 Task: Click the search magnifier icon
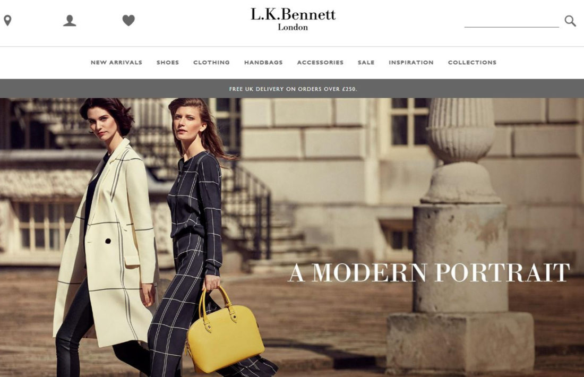[x=570, y=21]
